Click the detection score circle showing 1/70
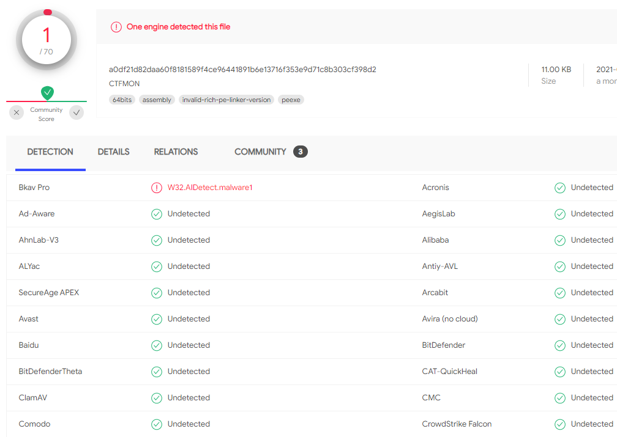 point(47,40)
